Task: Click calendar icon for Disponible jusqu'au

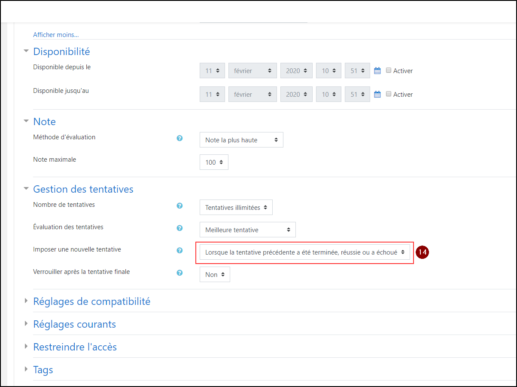Action: pyautogui.click(x=377, y=95)
